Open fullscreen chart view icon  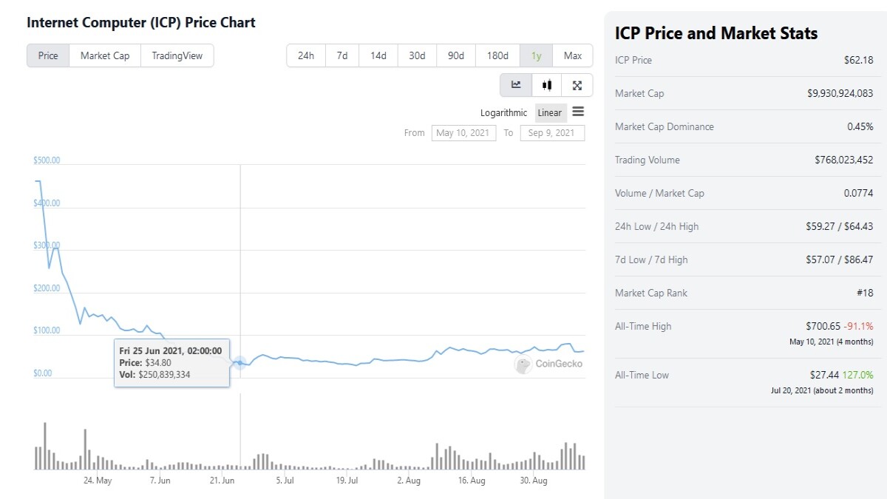click(577, 85)
